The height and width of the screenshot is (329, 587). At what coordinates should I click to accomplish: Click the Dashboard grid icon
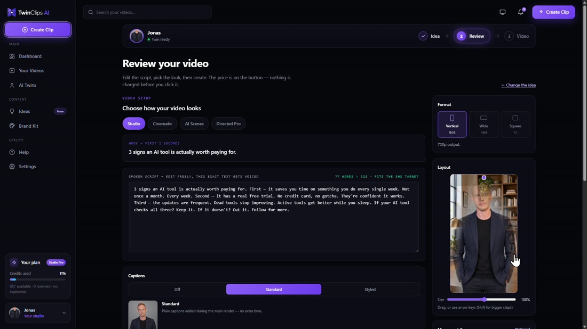[x=12, y=56]
